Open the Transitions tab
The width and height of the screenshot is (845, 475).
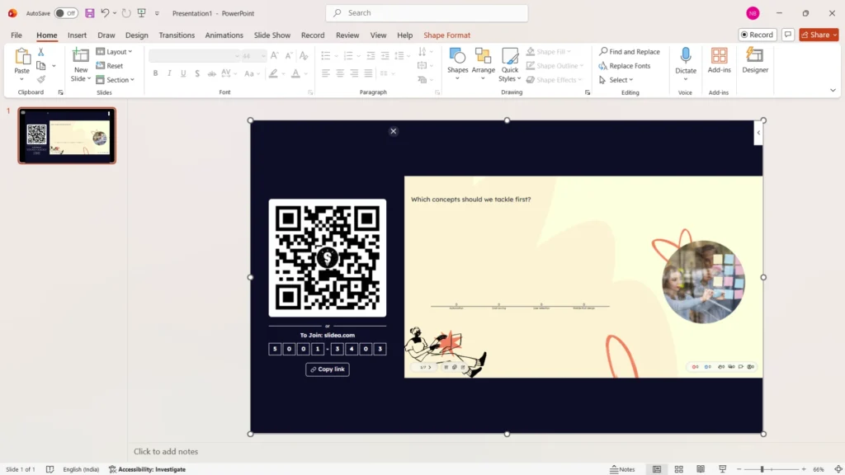[x=177, y=35]
